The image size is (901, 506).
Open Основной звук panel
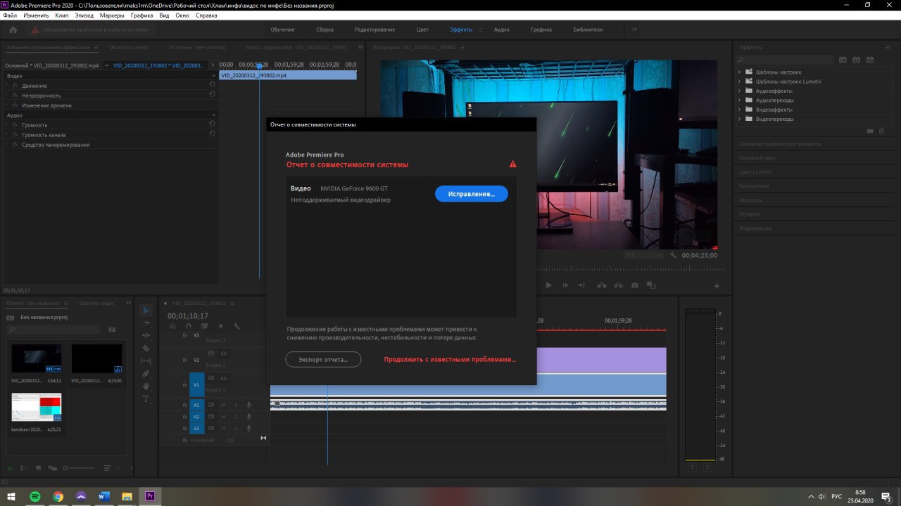click(x=757, y=158)
